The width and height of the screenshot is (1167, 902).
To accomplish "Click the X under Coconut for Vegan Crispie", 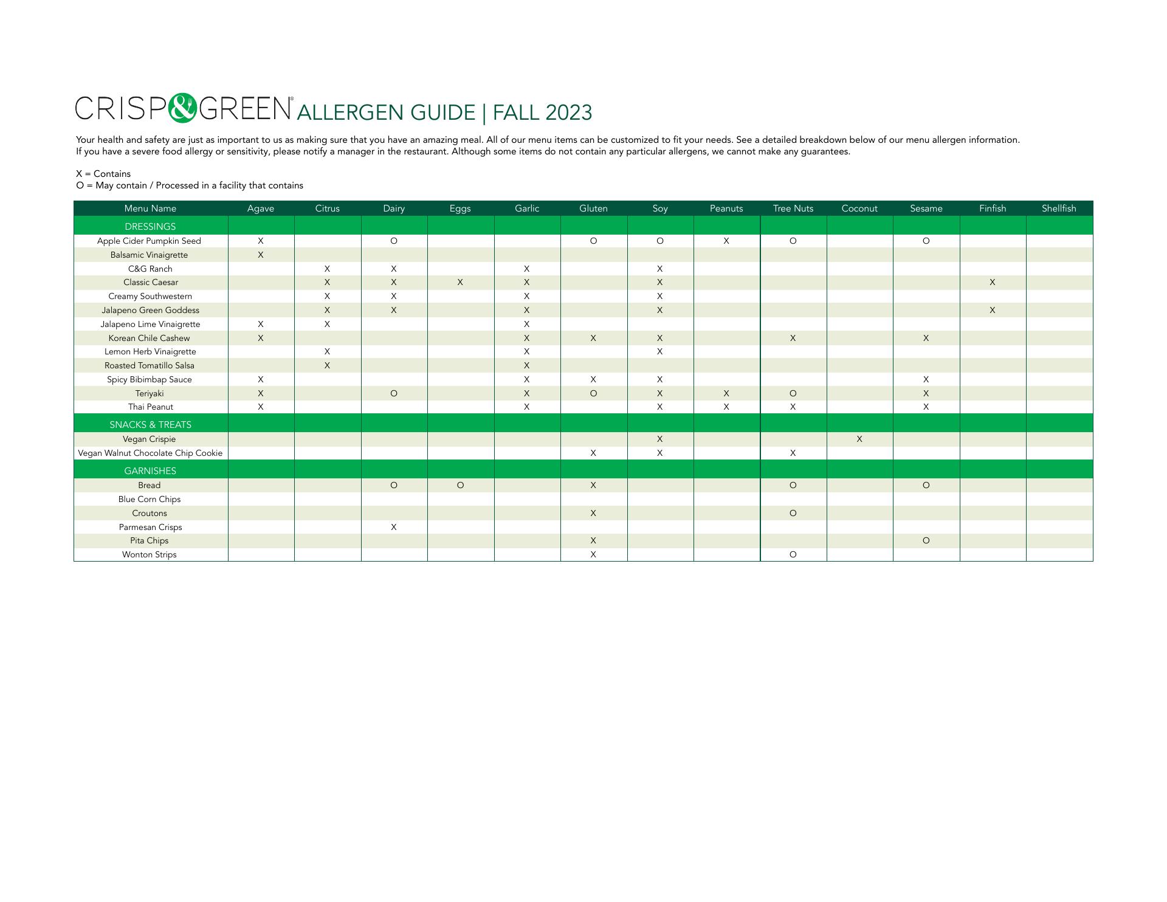I will (859, 439).
